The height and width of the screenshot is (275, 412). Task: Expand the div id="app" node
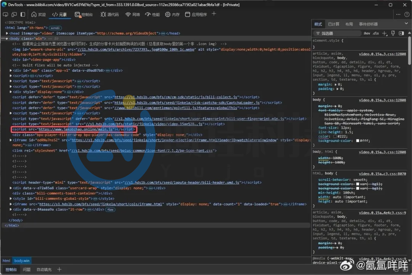pyautogui.click(x=11, y=70)
